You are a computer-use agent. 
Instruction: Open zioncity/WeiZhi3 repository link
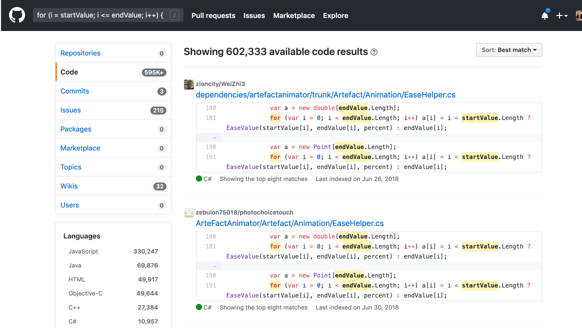[x=221, y=84]
